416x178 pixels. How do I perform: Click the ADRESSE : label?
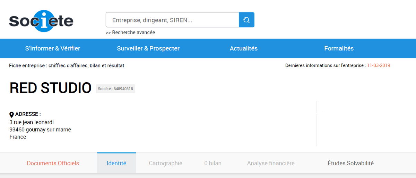[x=28, y=114]
